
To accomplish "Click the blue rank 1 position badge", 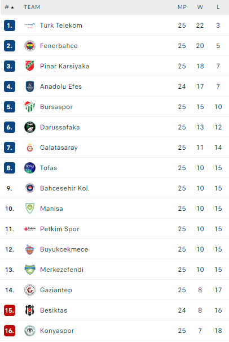I will tap(10, 25).
